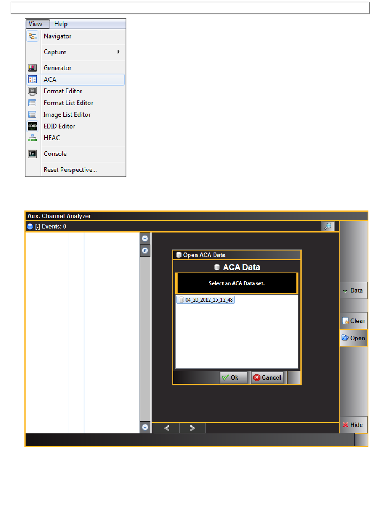Click the Format List Editor icon

pos(32,103)
